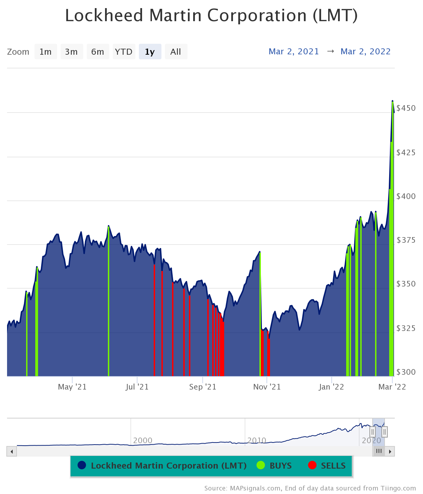Viewport: 423px width, 494px height.
Task: Toggle the Lockheed Martin Corporation (LMT) legend series
Action: point(162,466)
